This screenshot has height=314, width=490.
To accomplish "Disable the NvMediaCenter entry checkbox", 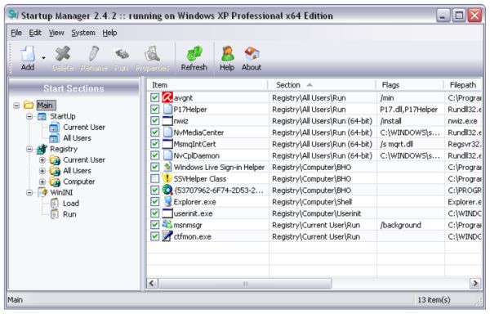I will click(154, 132).
